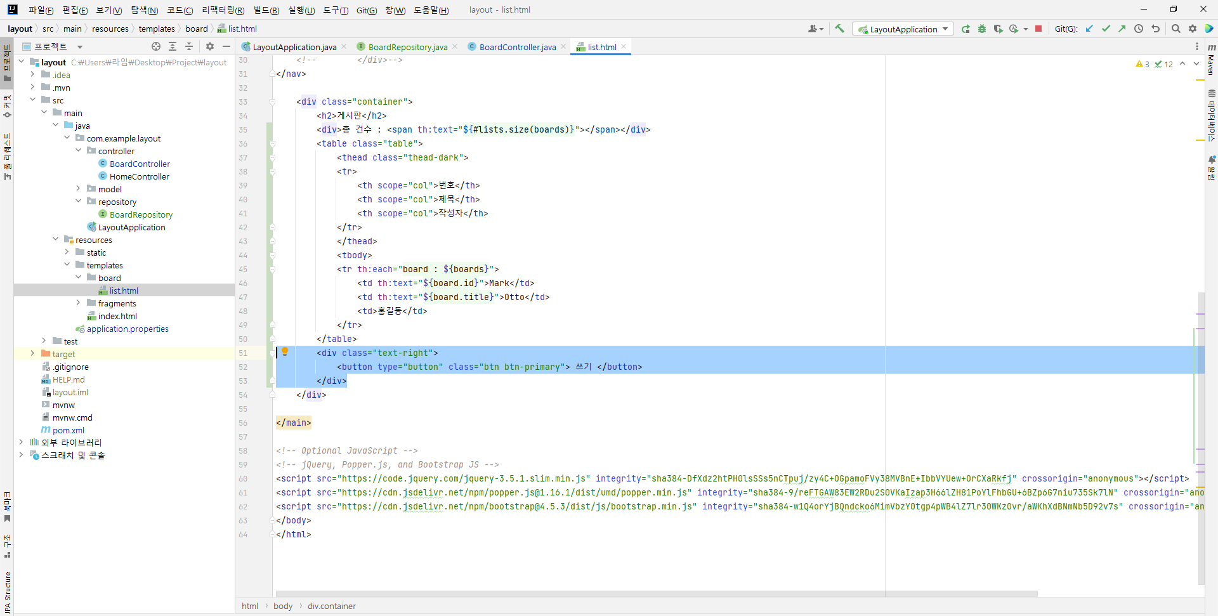Open the LayoutApplication run configuration dropdown
Screen dimensions: 1218x616
click(903, 29)
